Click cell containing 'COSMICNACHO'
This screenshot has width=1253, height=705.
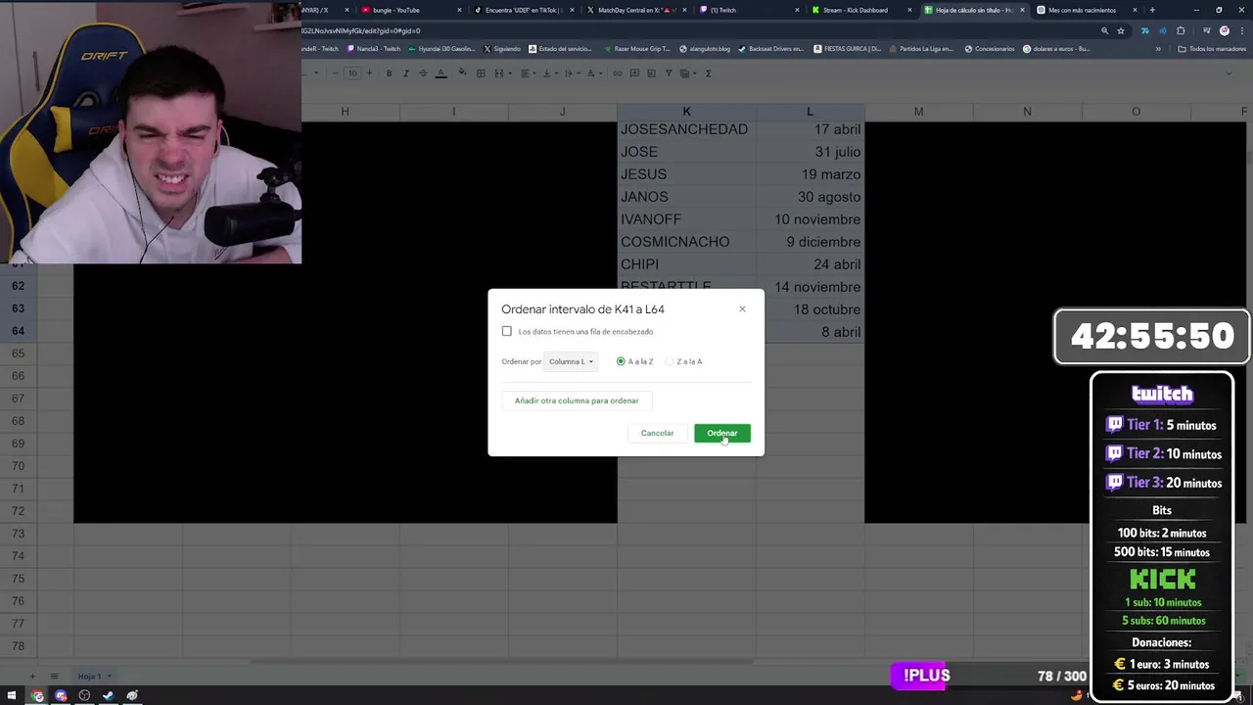[686, 242]
